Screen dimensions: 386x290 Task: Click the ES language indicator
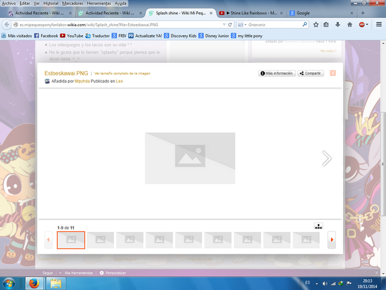308,283
